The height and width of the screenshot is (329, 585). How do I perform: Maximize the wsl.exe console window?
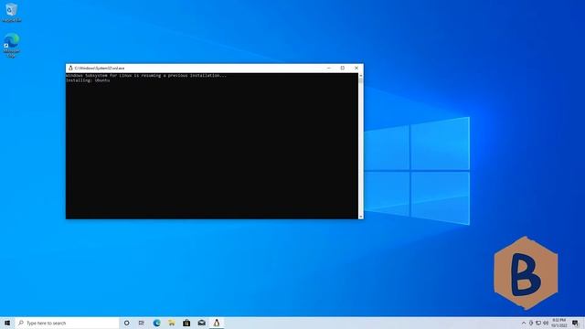click(343, 68)
